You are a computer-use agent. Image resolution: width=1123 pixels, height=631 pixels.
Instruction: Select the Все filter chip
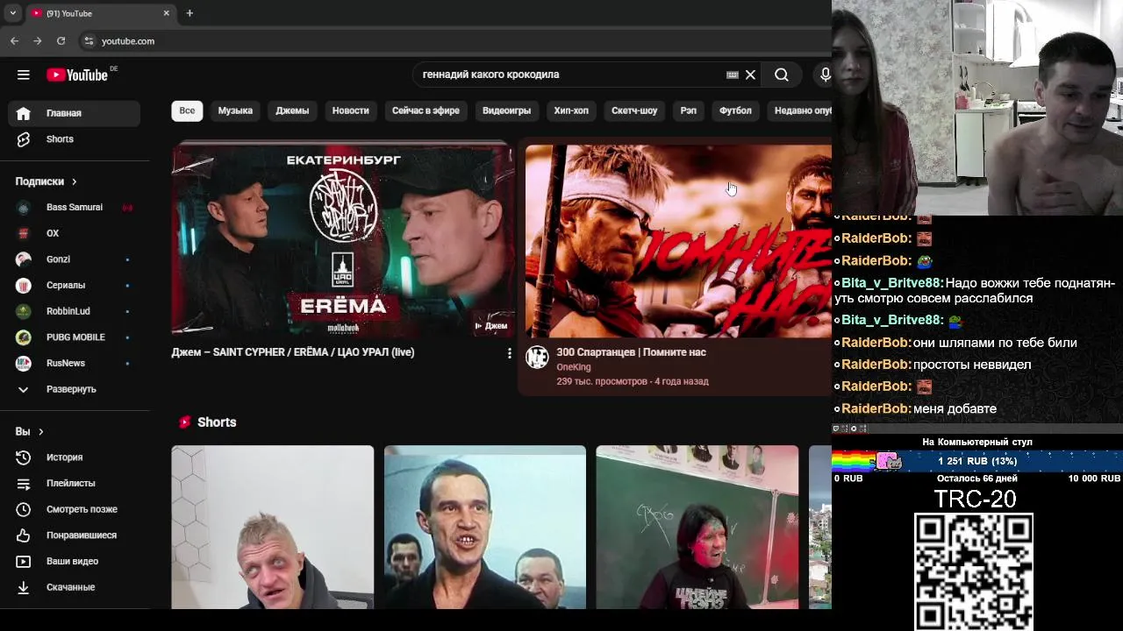[x=187, y=110]
